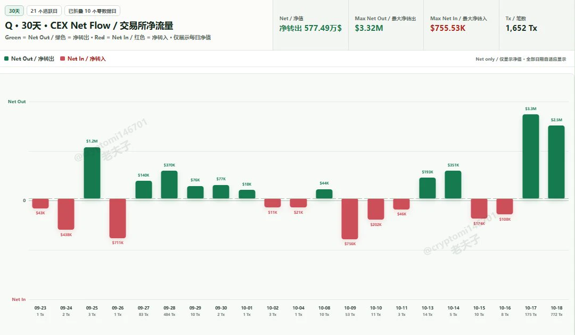The height and width of the screenshot is (335, 575).
Task: Click the $44K bar value label
Action: click(324, 183)
